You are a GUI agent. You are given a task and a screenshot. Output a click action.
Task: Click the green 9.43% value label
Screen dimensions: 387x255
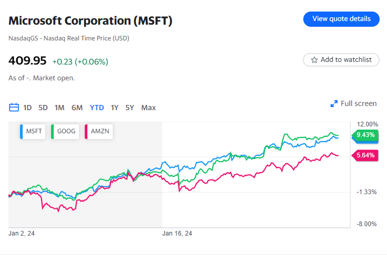coord(365,135)
